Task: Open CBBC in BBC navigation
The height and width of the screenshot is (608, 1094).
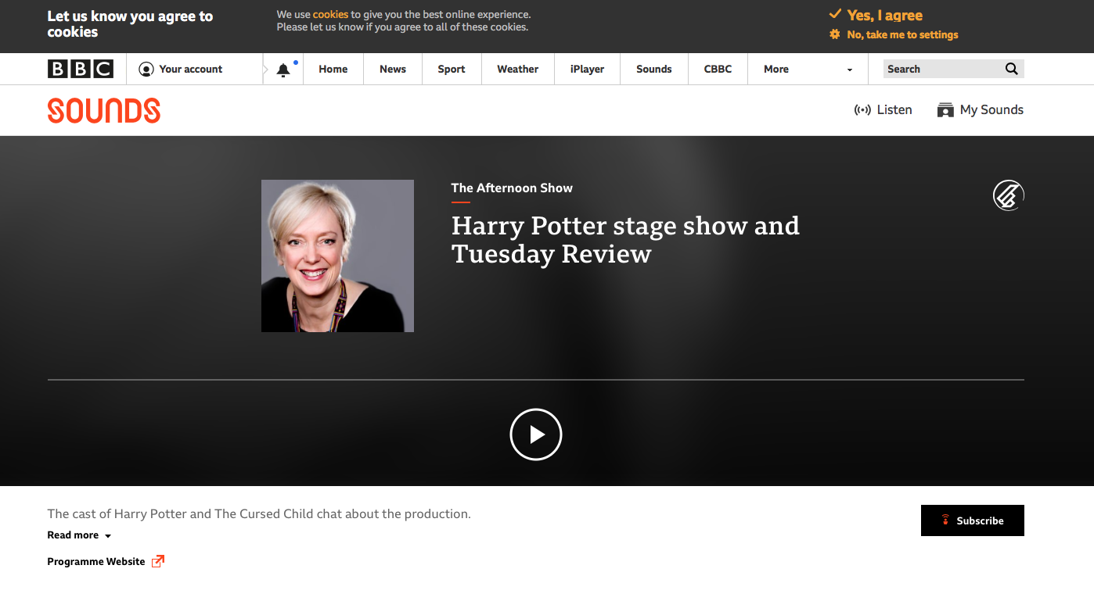Action: click(718, 69)
